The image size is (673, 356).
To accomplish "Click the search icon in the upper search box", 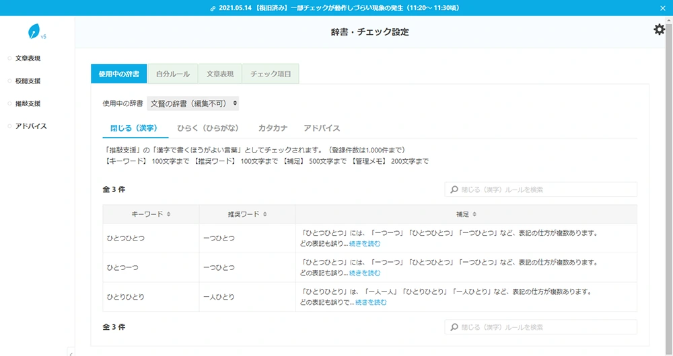I will [x=454, y=189].
